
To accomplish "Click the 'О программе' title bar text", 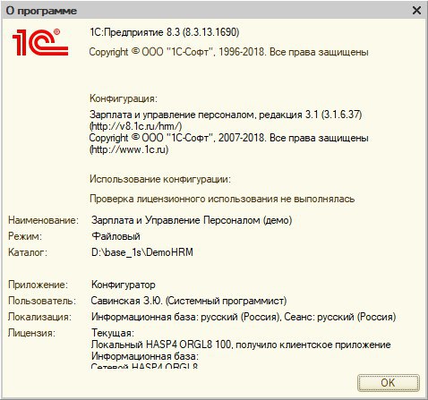I will [41, 11].
